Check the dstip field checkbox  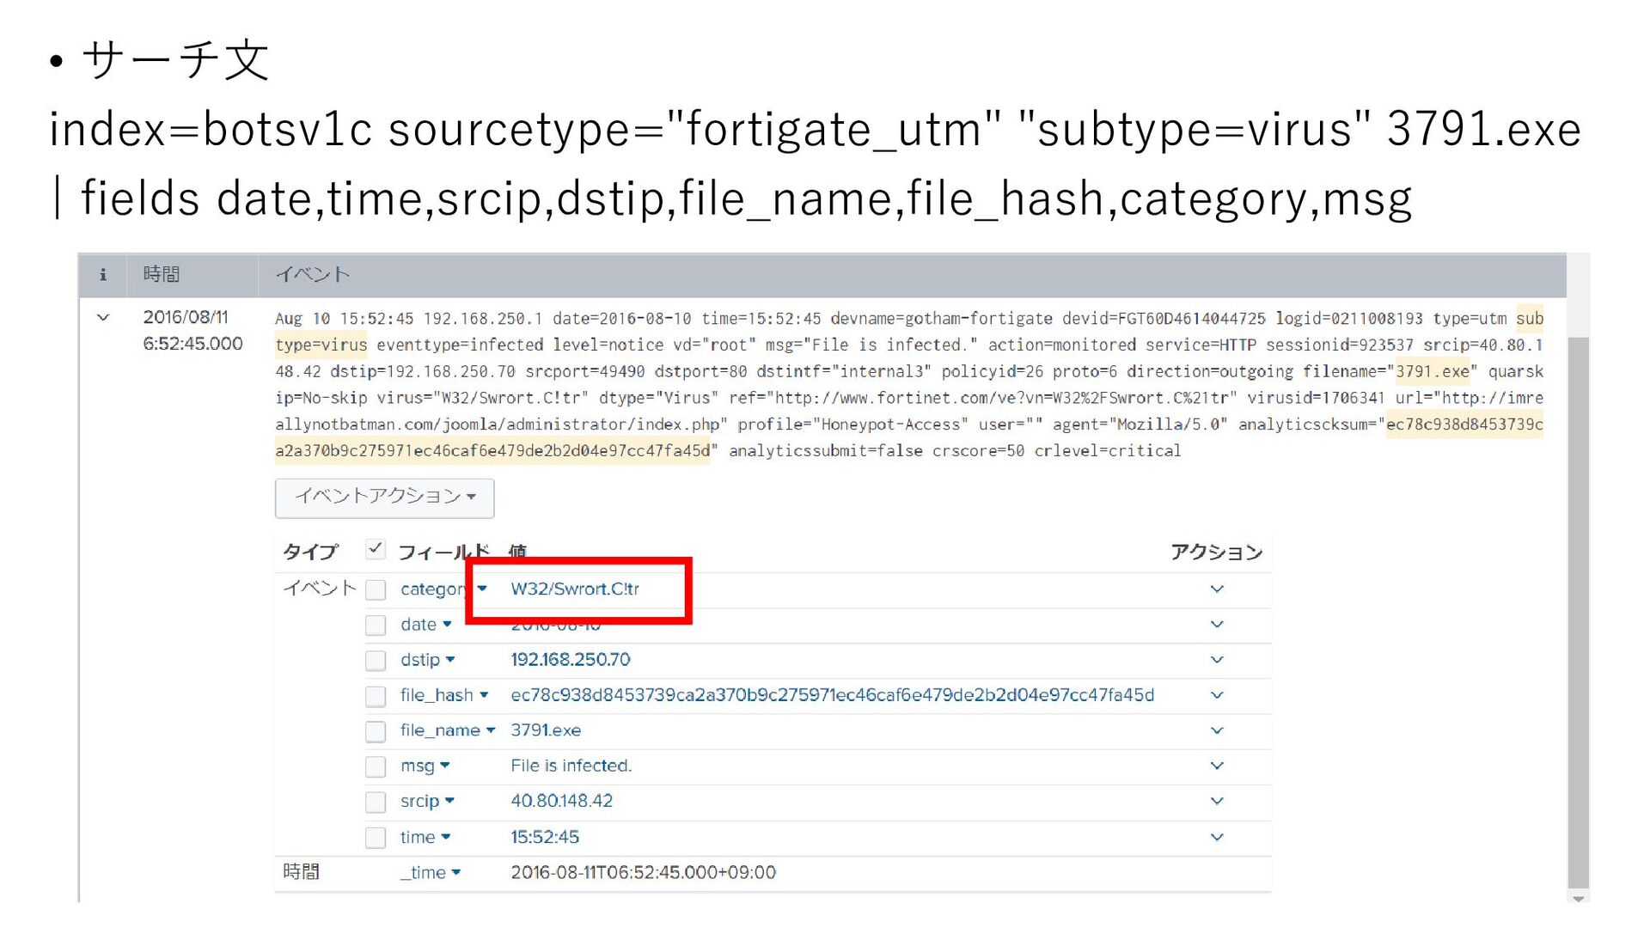click(376, 660)
